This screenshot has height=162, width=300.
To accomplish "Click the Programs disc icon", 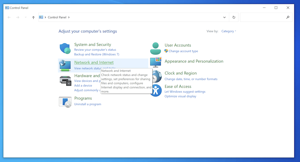I will click(65, 102).
